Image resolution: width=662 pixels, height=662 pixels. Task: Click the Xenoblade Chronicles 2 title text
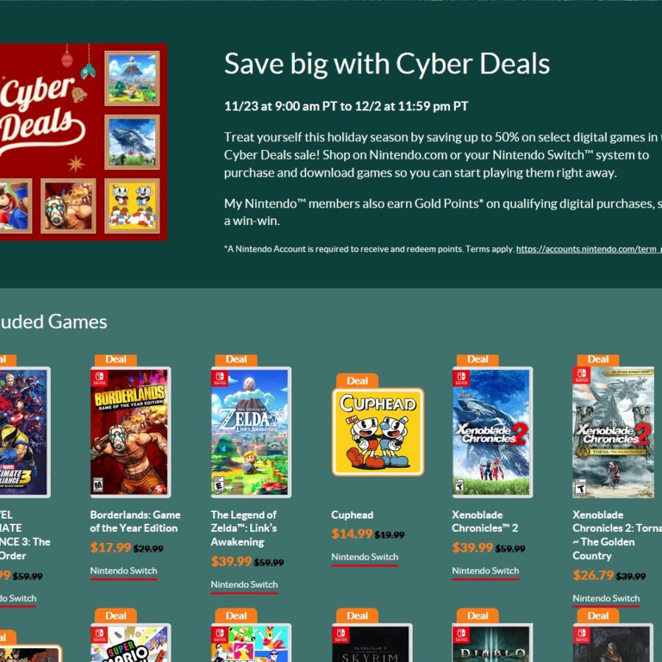tap(485, 522)
